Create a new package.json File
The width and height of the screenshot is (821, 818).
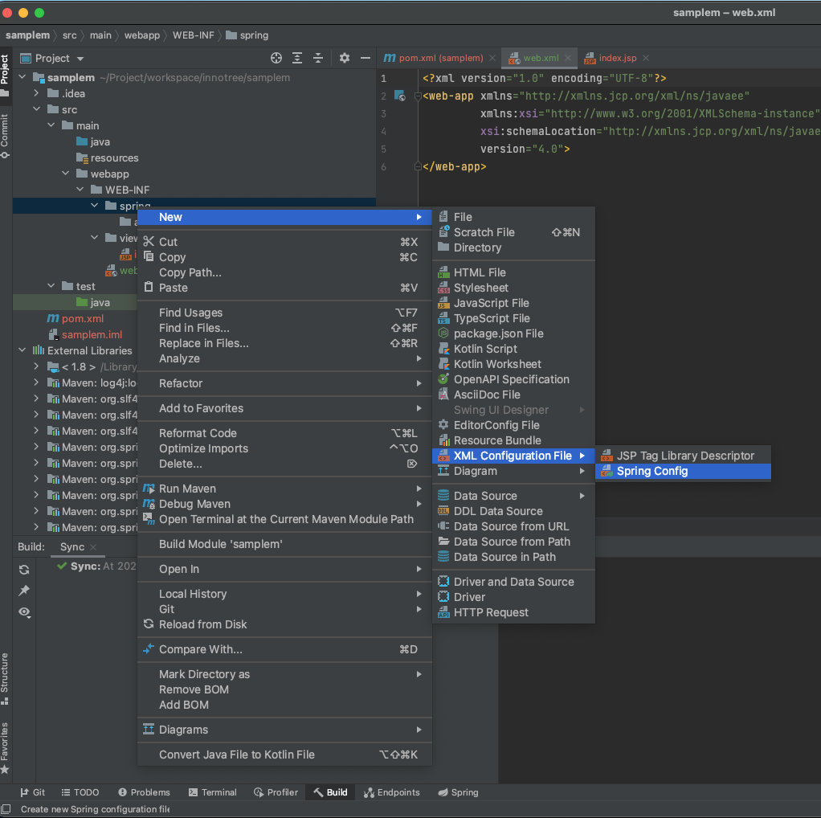[x=513, y=333]
